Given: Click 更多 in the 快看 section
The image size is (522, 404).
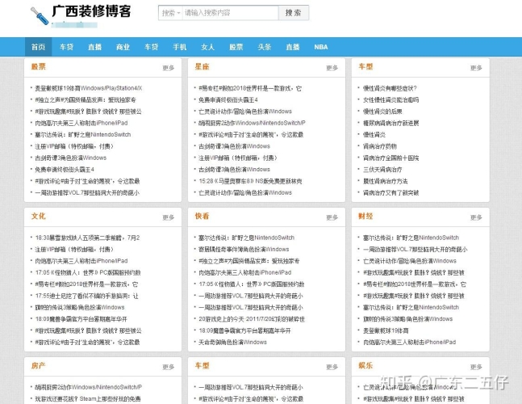Looking at the screenshot, I should click(x=332, y=217).
